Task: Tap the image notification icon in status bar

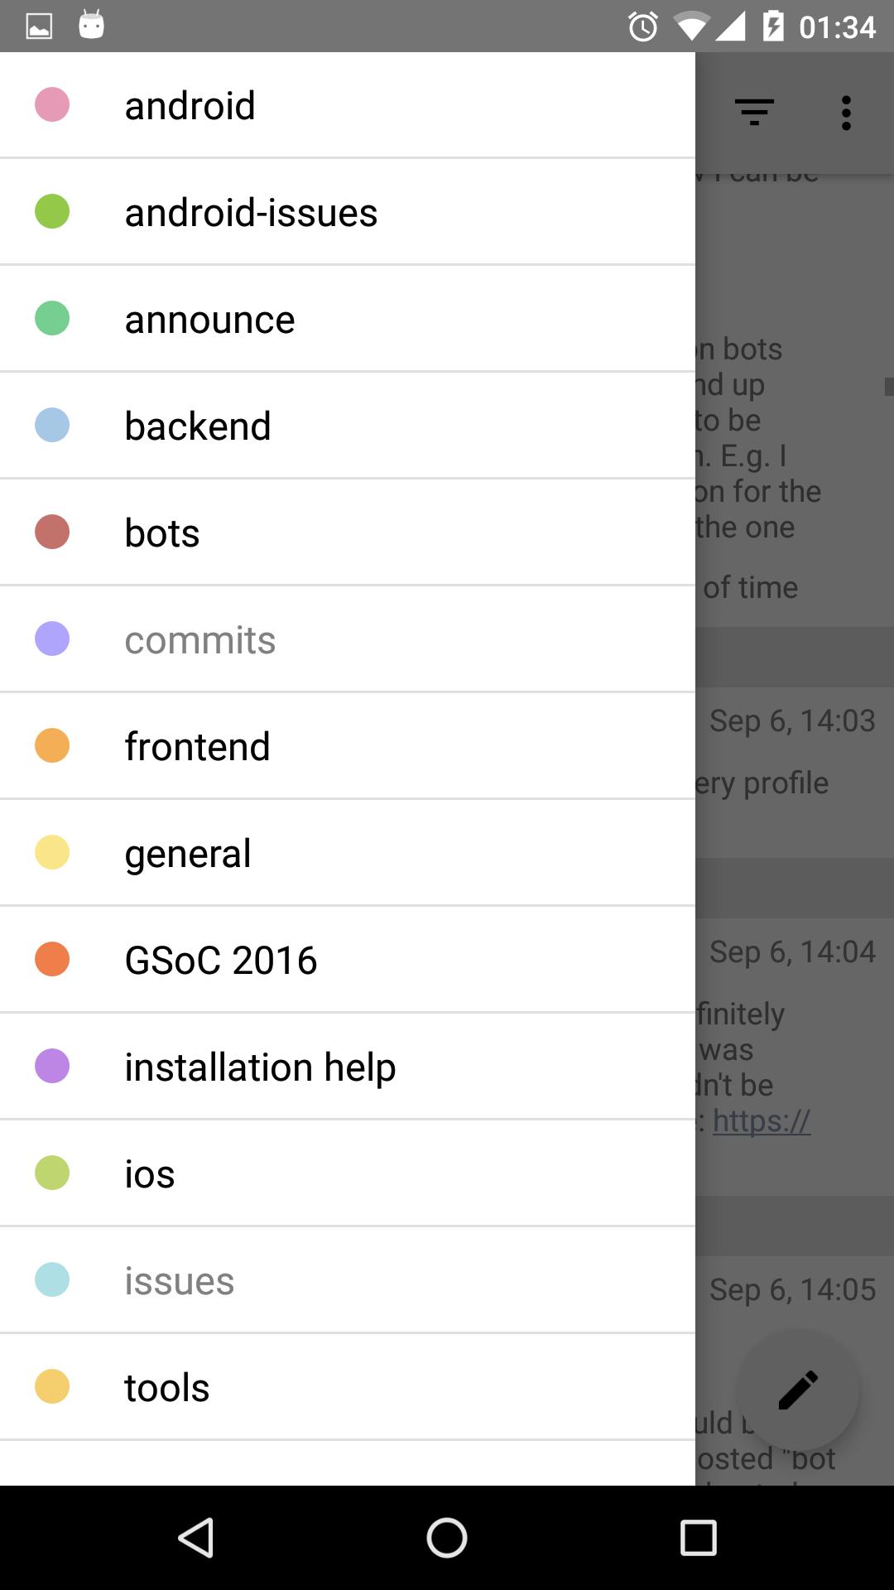Action: tap(39, 26)
